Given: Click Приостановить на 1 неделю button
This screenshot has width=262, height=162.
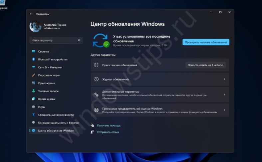Looking at the screenshot, I should (x=205, y=65).
